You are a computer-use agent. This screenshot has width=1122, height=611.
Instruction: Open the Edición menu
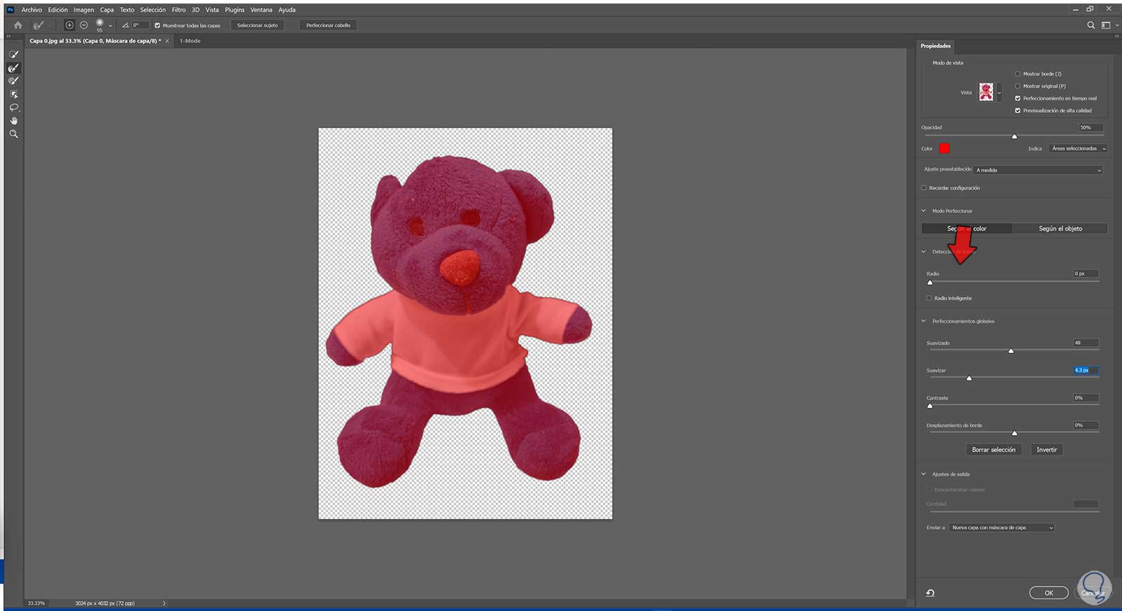[x=58, y=10]
